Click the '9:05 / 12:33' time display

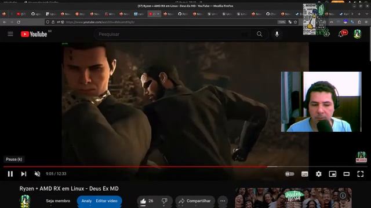pos(56,174)
